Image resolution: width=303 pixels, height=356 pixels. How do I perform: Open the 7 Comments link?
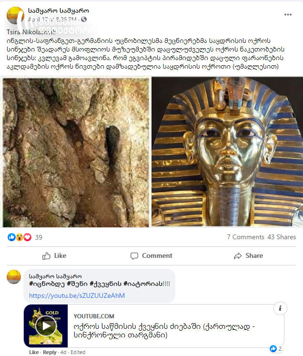point(245,237)
